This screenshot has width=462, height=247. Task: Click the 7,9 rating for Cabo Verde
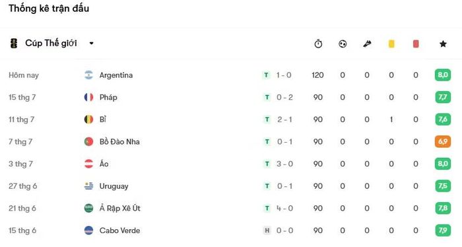coord(443,230)
